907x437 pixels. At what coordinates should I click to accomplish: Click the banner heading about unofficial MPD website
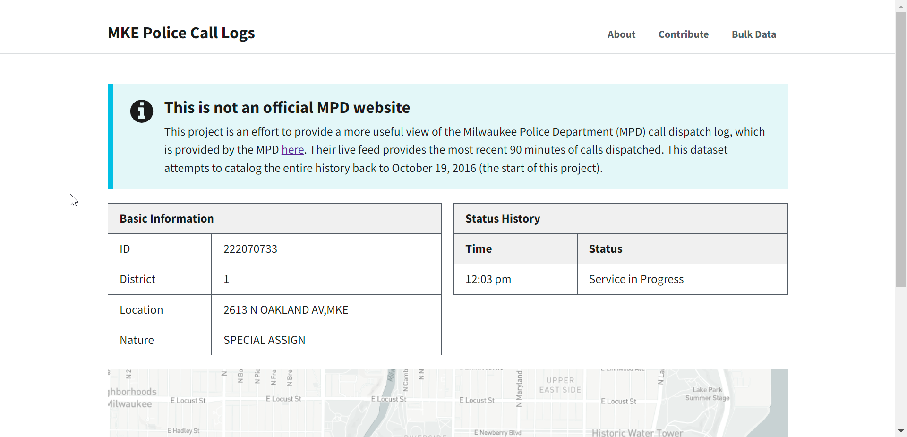click(x=287, y=108)
